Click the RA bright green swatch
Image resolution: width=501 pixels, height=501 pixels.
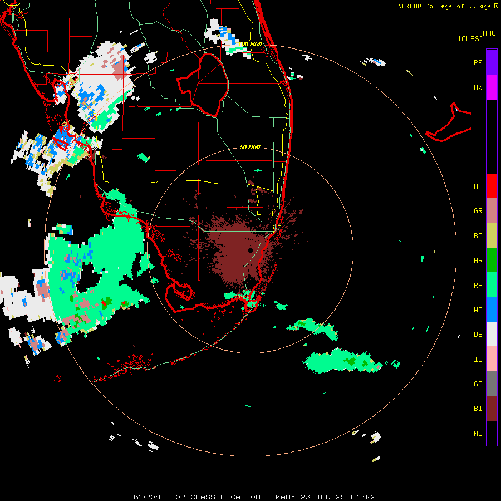(492, 285)
